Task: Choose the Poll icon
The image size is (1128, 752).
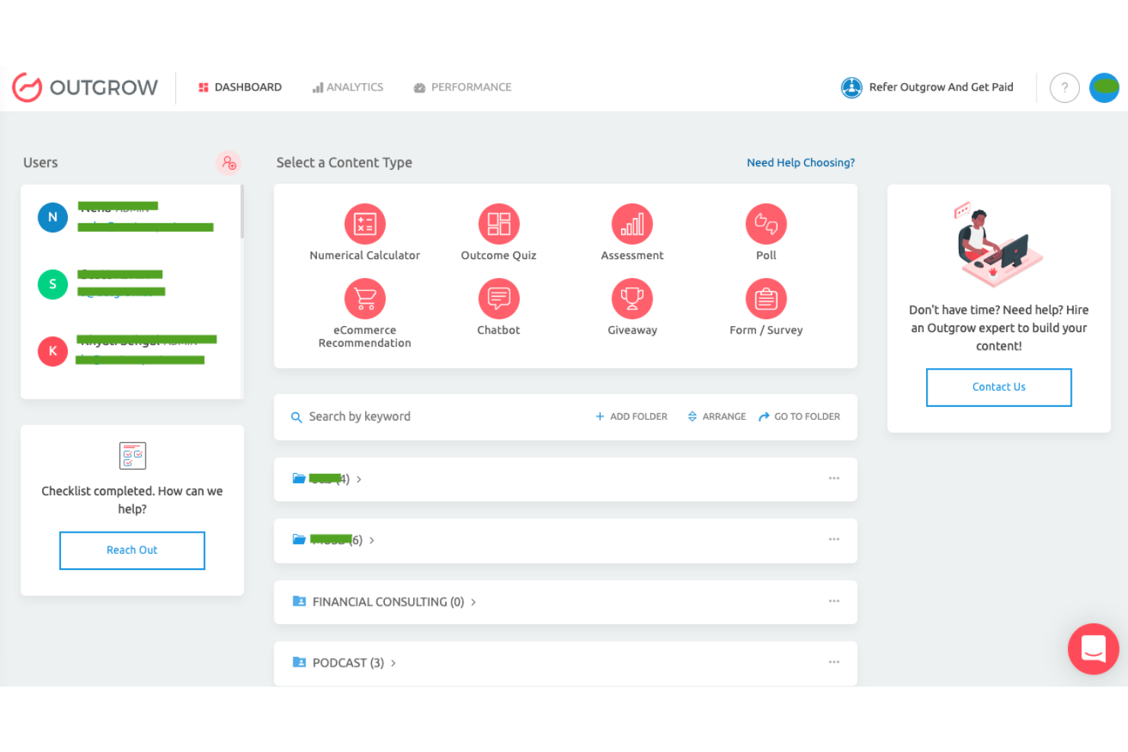Action: coord(766,224)
